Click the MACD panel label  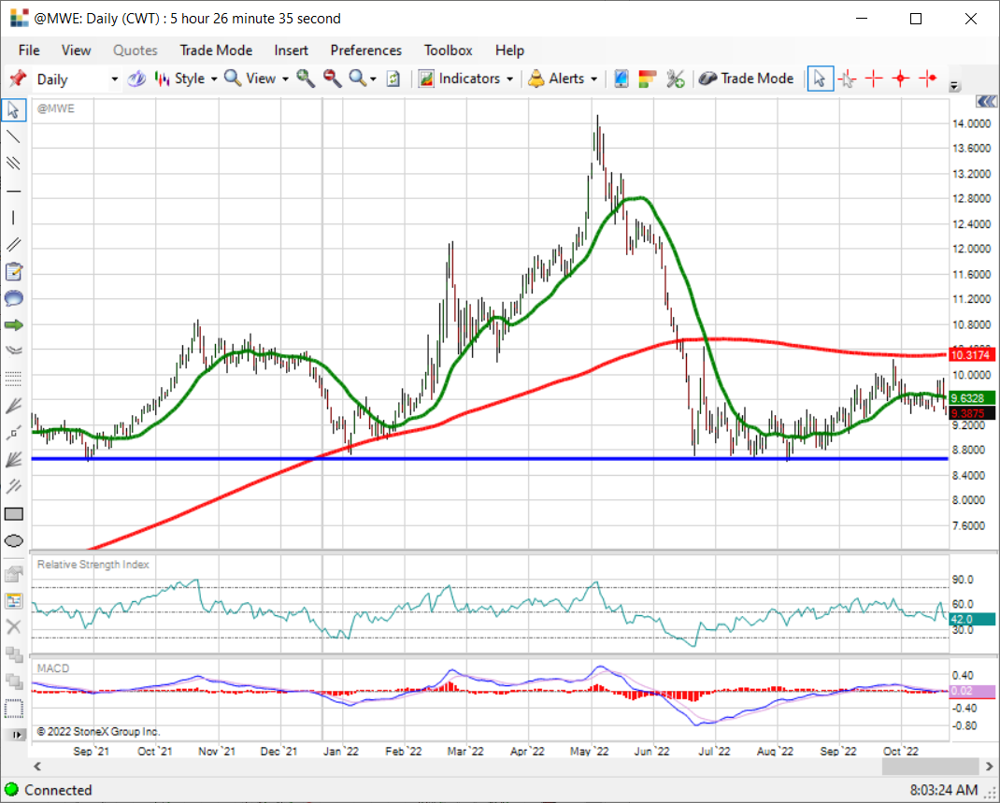pos(53,668)
